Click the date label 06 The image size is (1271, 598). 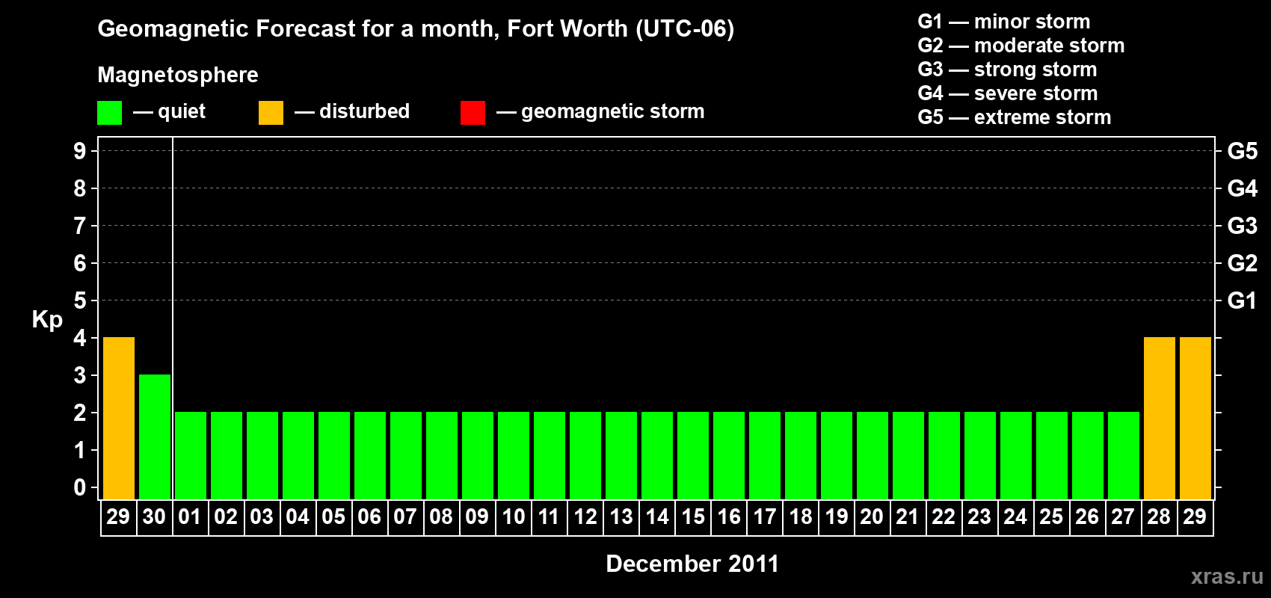point(369,517)
